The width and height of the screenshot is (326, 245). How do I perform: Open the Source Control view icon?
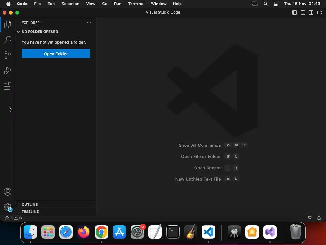[x=8, y=55]
